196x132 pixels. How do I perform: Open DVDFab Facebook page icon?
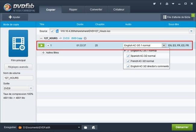click(161, 4)
